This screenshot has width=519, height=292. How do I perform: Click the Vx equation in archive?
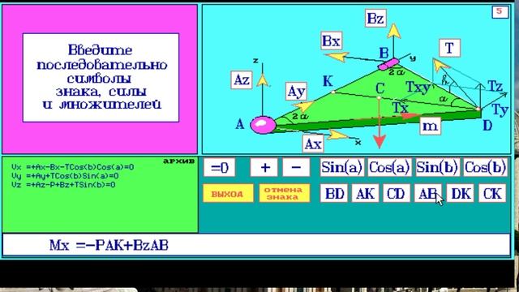point(72,167)
